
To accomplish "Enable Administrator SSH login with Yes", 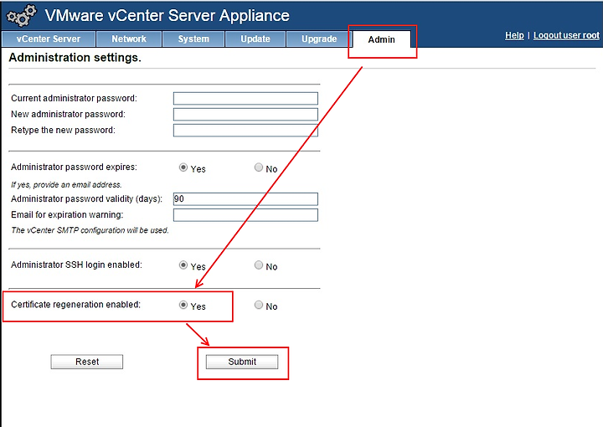I will [x=183, y=265].
